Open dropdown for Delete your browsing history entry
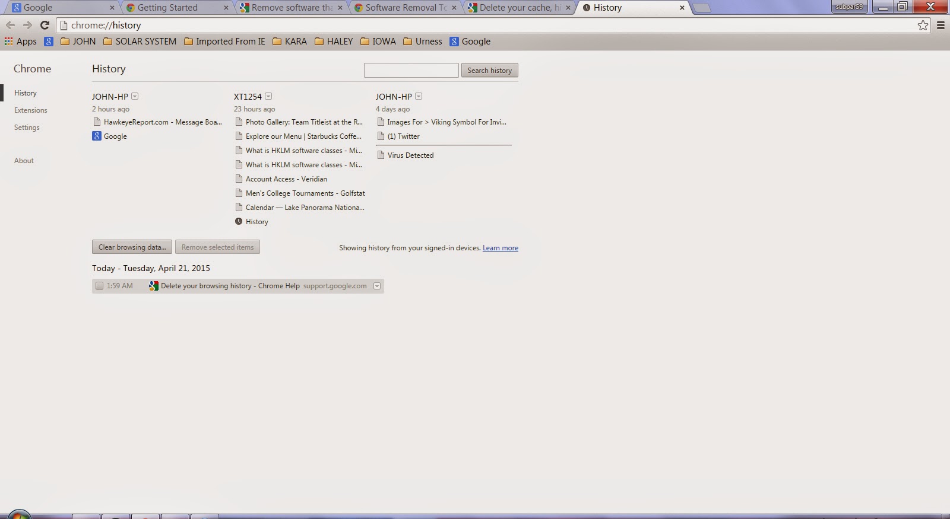Screen dimensions: 950x519 pyautogui.click(x=377, y=286)
